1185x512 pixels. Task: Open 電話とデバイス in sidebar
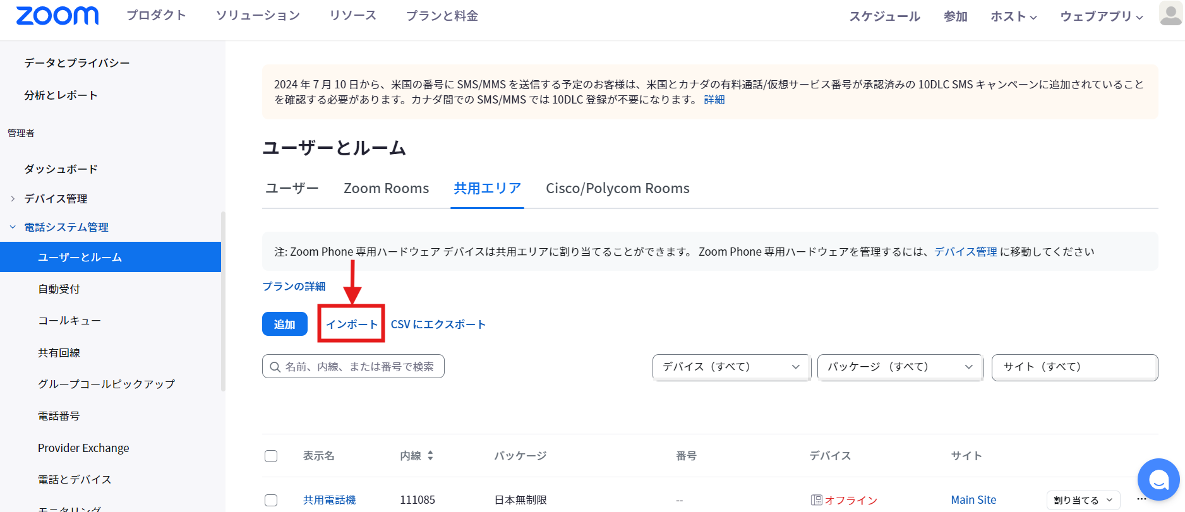click(x=75, y=479)
